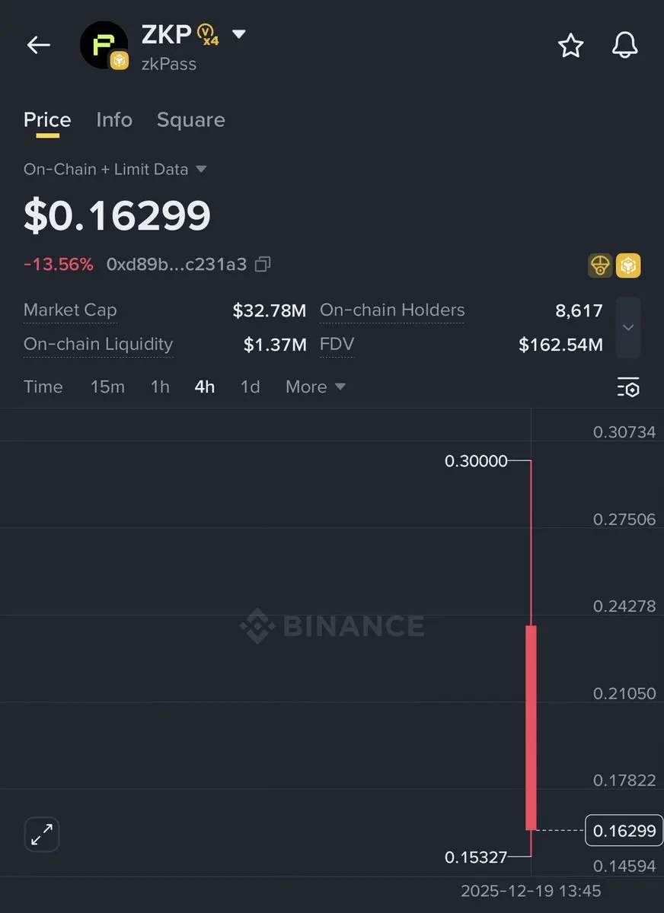The height and width of the screenshot is (913, 664).
Task: Tap the Market Cap label
Action: coord(70,310)
